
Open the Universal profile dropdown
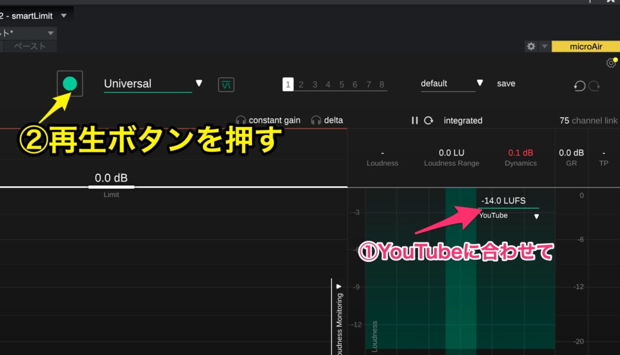tap(200, 84)
